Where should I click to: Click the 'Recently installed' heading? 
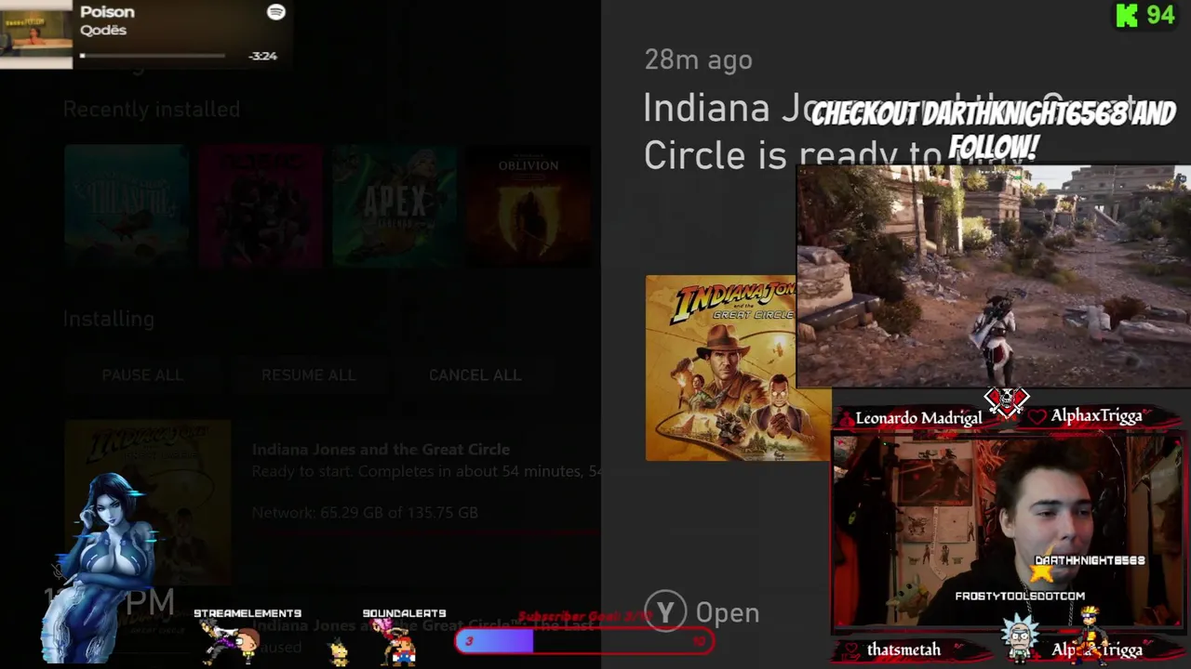pyautogui.click(x=152, y=110)
